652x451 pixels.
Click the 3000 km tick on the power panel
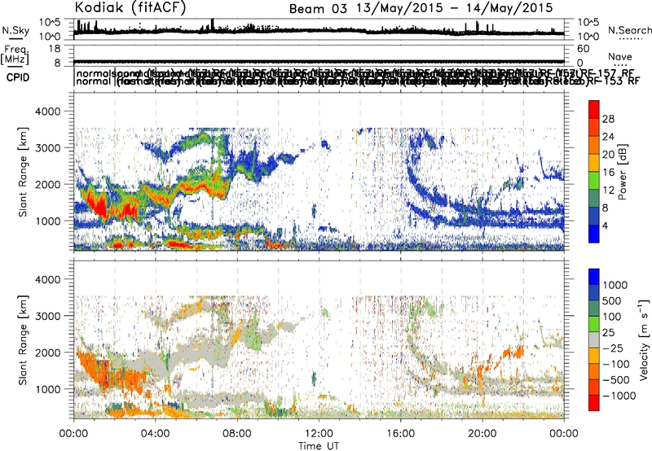tap(50, 148)
